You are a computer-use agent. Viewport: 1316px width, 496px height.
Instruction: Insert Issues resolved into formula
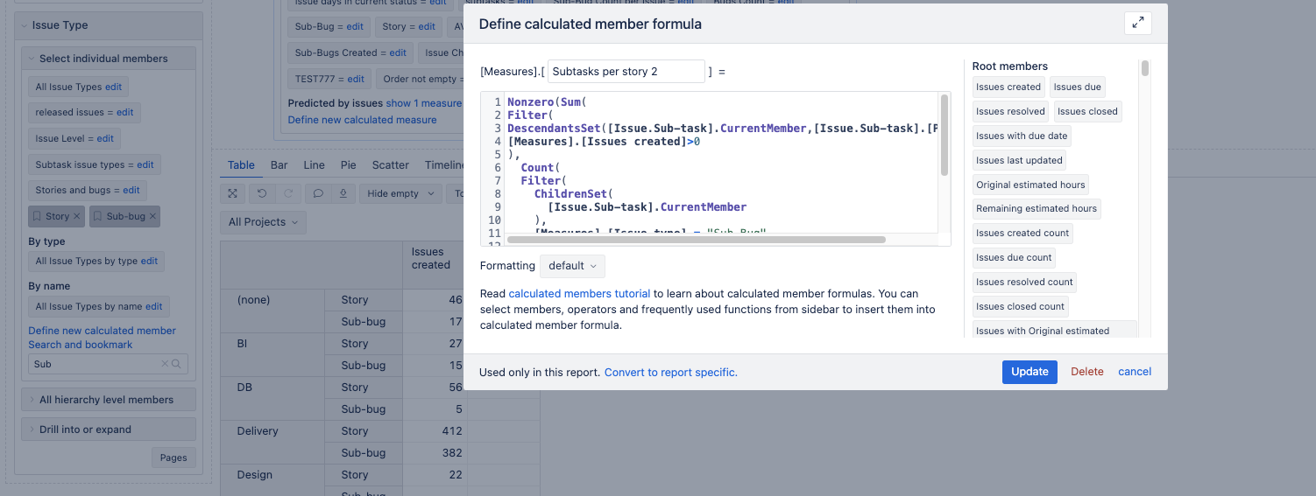pyautogui.click(x=1010, y=111)
